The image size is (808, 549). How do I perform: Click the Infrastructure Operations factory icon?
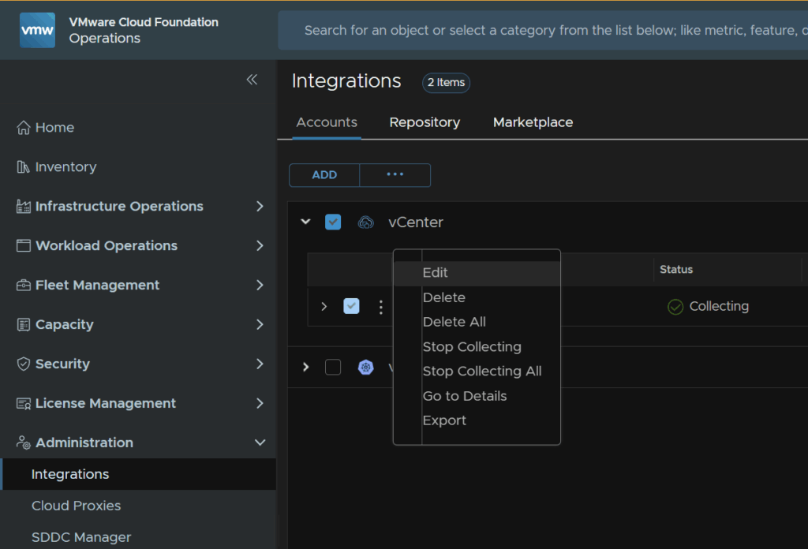(23, 206)
